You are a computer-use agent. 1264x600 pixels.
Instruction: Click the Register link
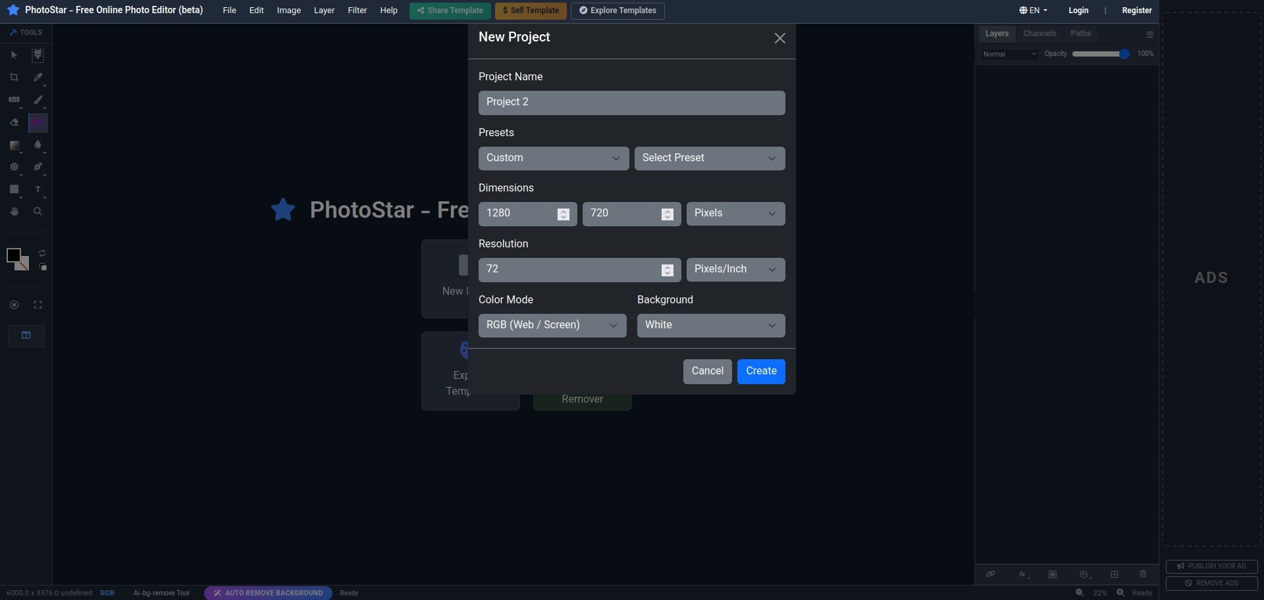pyautogui.click(x=1137, y=10)
